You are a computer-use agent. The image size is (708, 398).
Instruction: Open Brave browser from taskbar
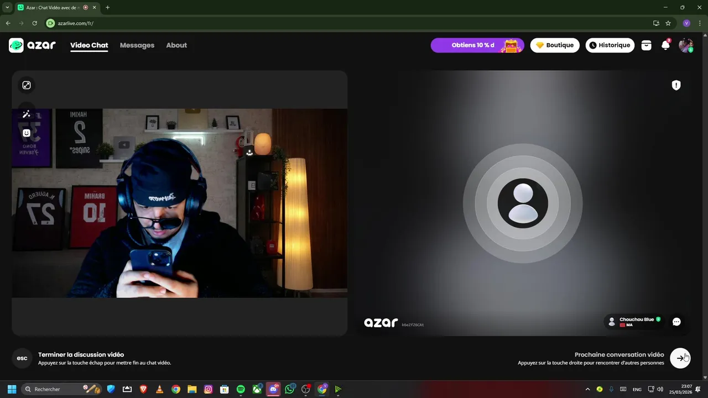(x=143, y=389)
